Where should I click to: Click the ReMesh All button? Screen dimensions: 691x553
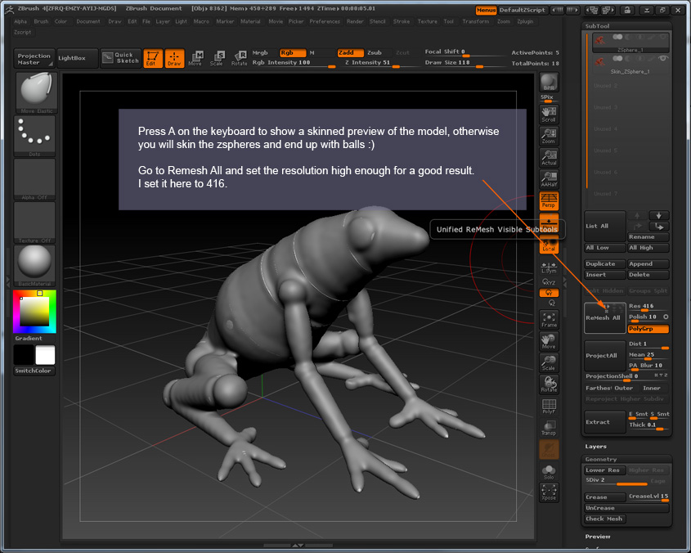pyautogui.click(x=604, y=317)
